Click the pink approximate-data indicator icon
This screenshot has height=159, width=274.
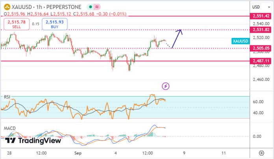click(x=97, y=7)
